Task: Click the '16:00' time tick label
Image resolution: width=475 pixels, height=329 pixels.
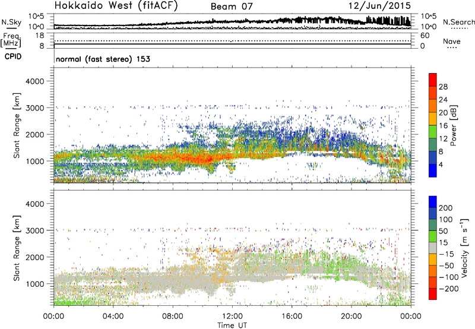Action: (x=292, y=317)
